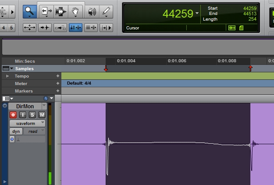Open the waveform track view dropdown
This screenshot has height=185, width=274.
(28, 124)
